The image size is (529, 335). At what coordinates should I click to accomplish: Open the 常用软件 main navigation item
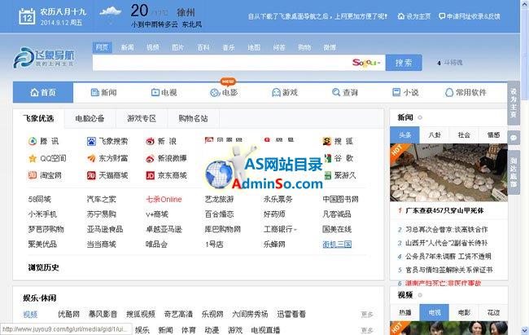tap(466, 92)
